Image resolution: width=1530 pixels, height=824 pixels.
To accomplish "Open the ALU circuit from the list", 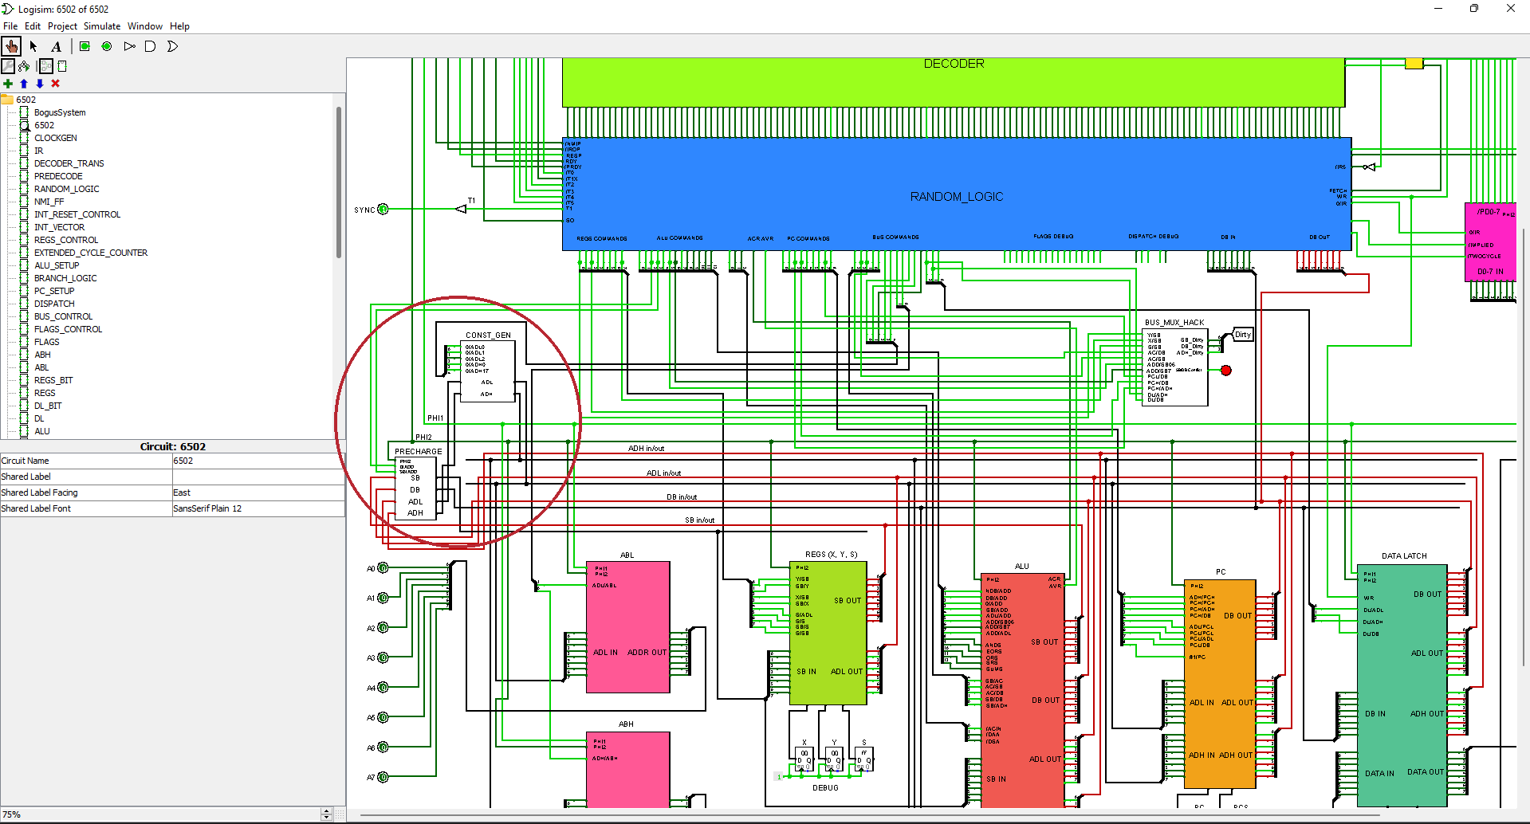I will coord(41,431).
